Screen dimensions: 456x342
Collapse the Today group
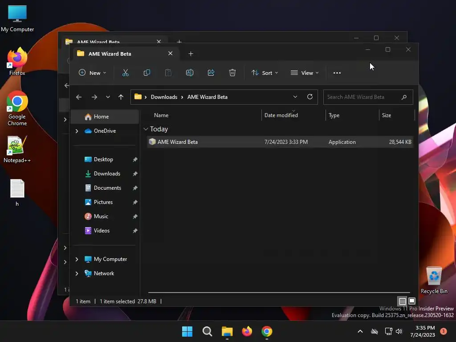click(x=146, y=129)
